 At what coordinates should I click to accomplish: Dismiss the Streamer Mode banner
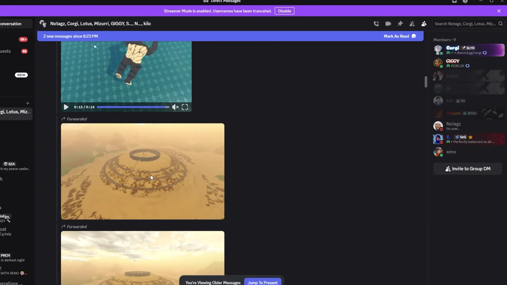(x=499, y=11)
